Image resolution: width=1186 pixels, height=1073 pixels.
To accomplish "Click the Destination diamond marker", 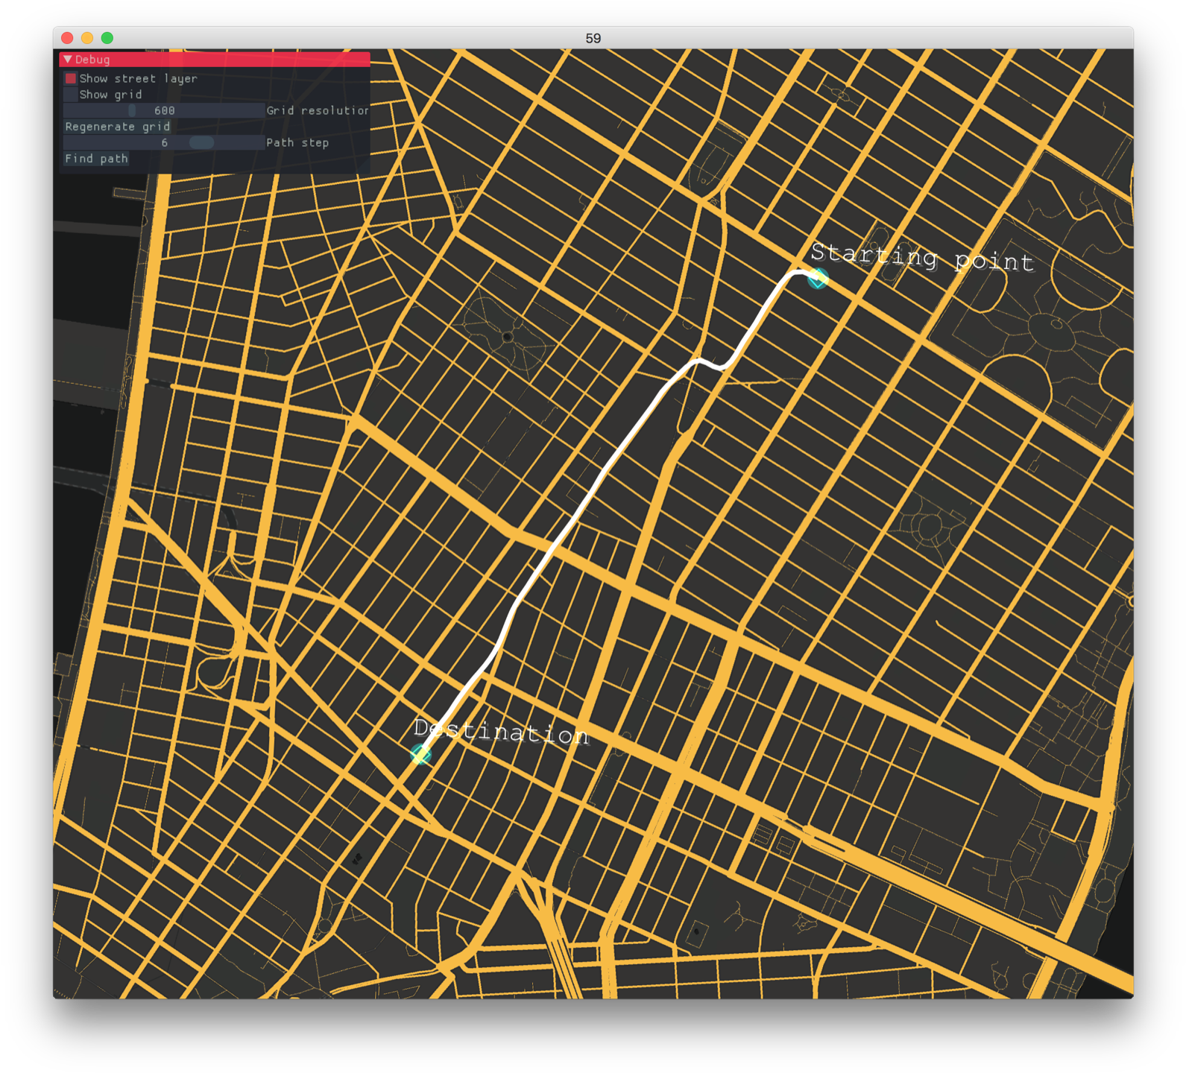I will click(x=420, y=754).
